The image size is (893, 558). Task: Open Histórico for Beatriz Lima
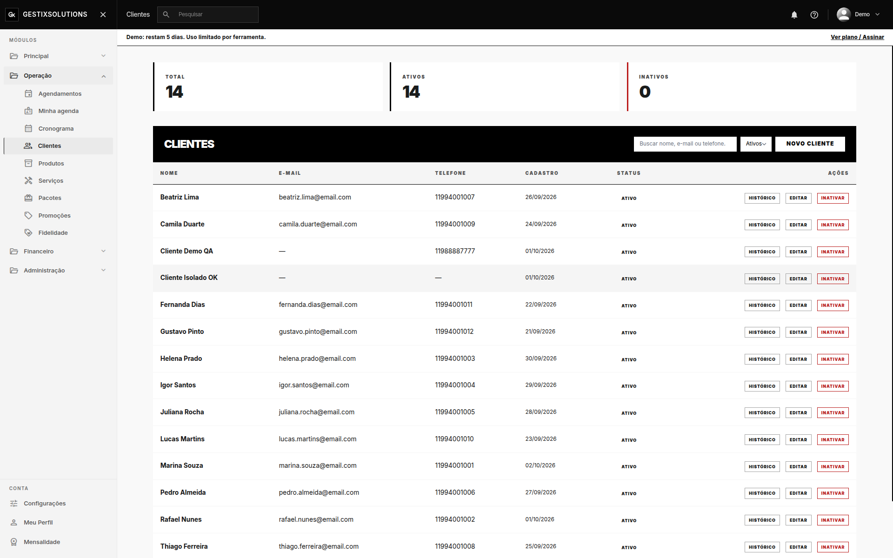coord(762,198)
